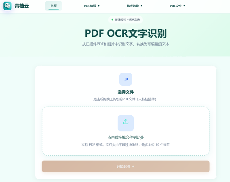Expand the PDF安全 dropdown menu
Image resolution: width=230 pixels, height=182 pixels.
pyautogui.click(x=177, y=6)
